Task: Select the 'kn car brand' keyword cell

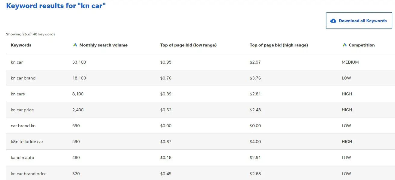Action: tap(23, 78)
